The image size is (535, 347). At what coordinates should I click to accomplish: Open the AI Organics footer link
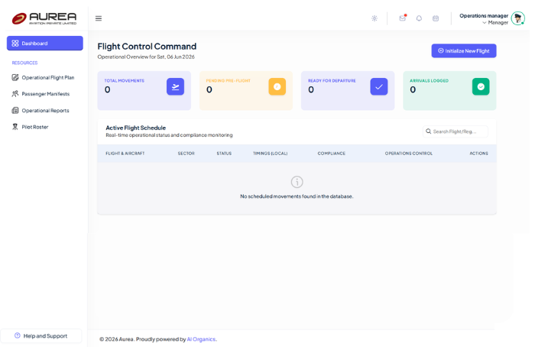click(x=201, y=339)
